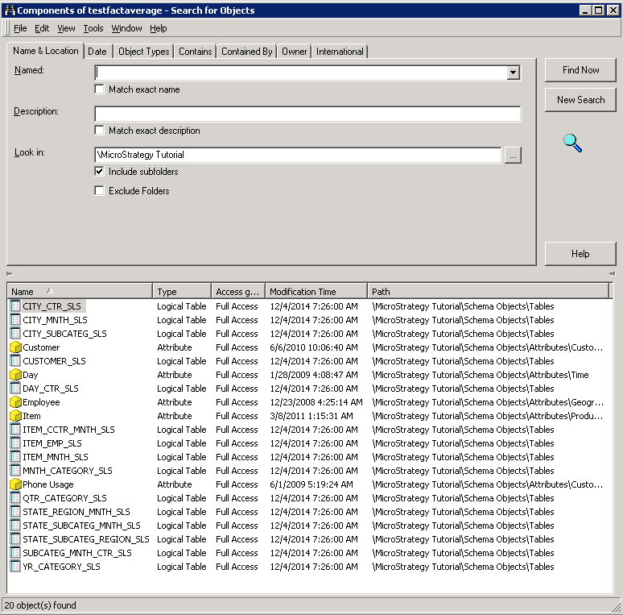
Task: Click the Employee attribute icon
Action: pyautogui.click(x=15, y=401)
